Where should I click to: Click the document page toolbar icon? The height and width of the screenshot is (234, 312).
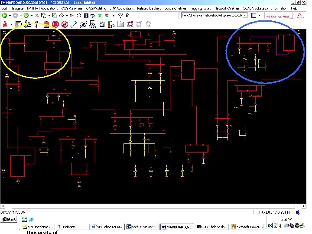tap(54, 16)
